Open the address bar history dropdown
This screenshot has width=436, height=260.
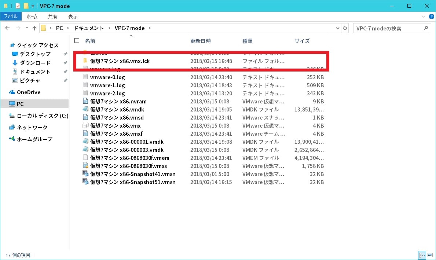338,28
